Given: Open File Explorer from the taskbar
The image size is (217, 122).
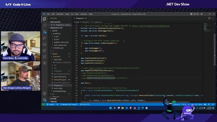Looking at the screenshot, I should 123,108.
